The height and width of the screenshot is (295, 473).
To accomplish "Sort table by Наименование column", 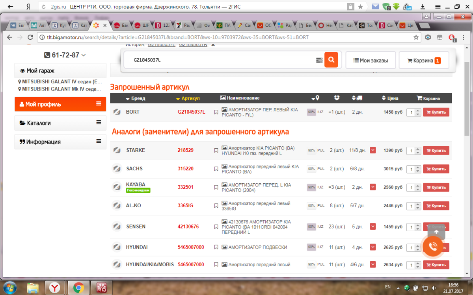I will [240, 98].
